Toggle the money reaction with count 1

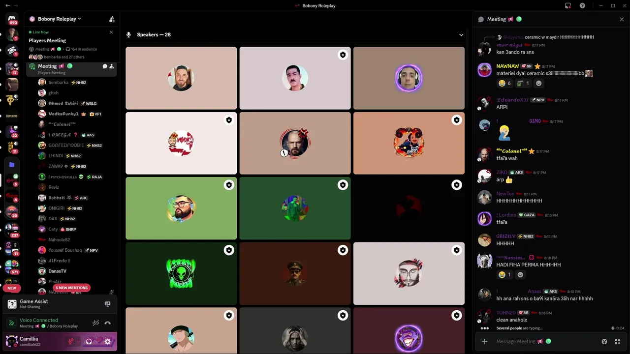pyautogui.click(x=523, y=83)
